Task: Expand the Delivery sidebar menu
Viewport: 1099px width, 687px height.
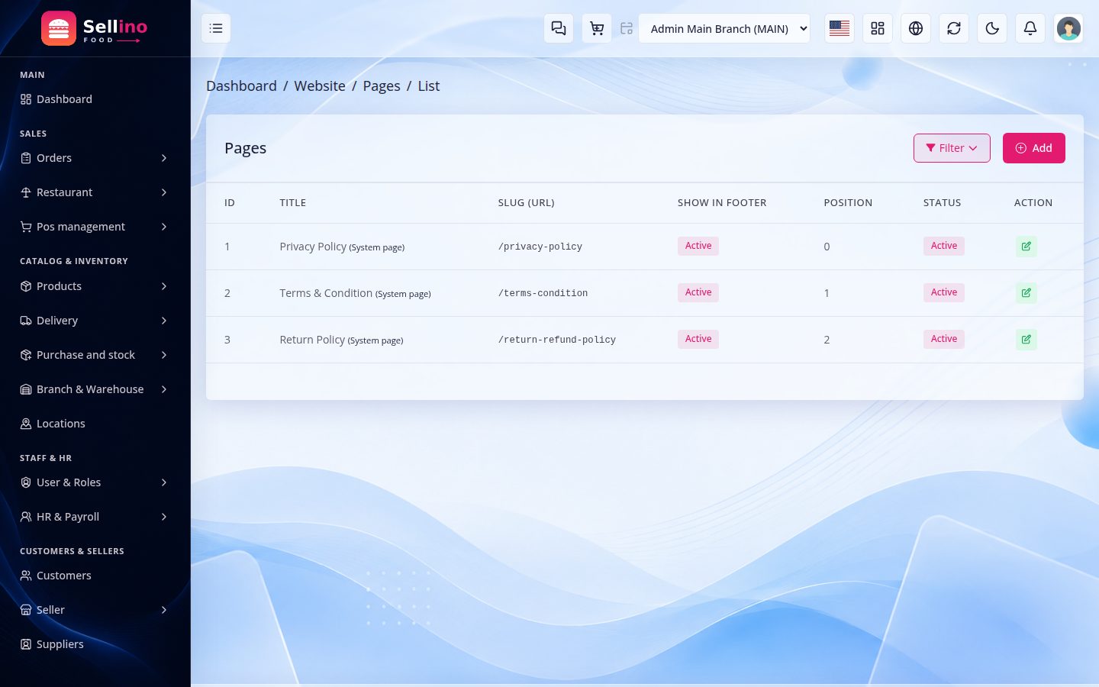Action: tap(95, 321)
